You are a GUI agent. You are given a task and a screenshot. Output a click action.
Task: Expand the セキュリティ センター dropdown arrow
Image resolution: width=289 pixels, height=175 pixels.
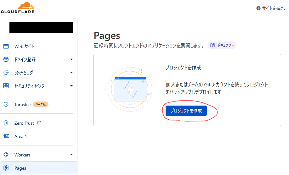click(x=71, y=86)
